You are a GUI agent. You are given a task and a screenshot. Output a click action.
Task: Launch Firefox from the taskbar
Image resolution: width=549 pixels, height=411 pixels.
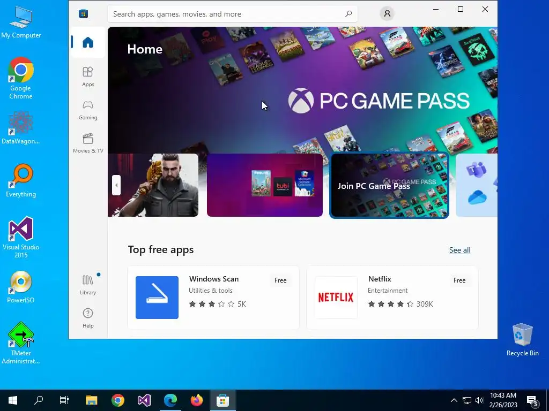pyautogui.click(x=196, y=400)
